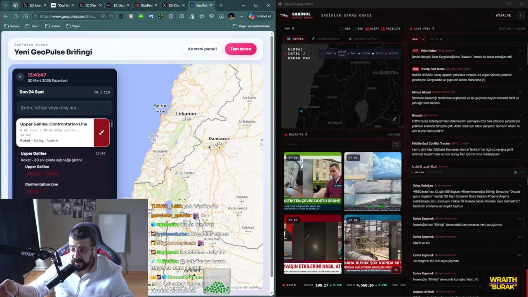Close the GeoPulse browser tab
This screenshot has height=297, width=528.
[x=211, y=5]
